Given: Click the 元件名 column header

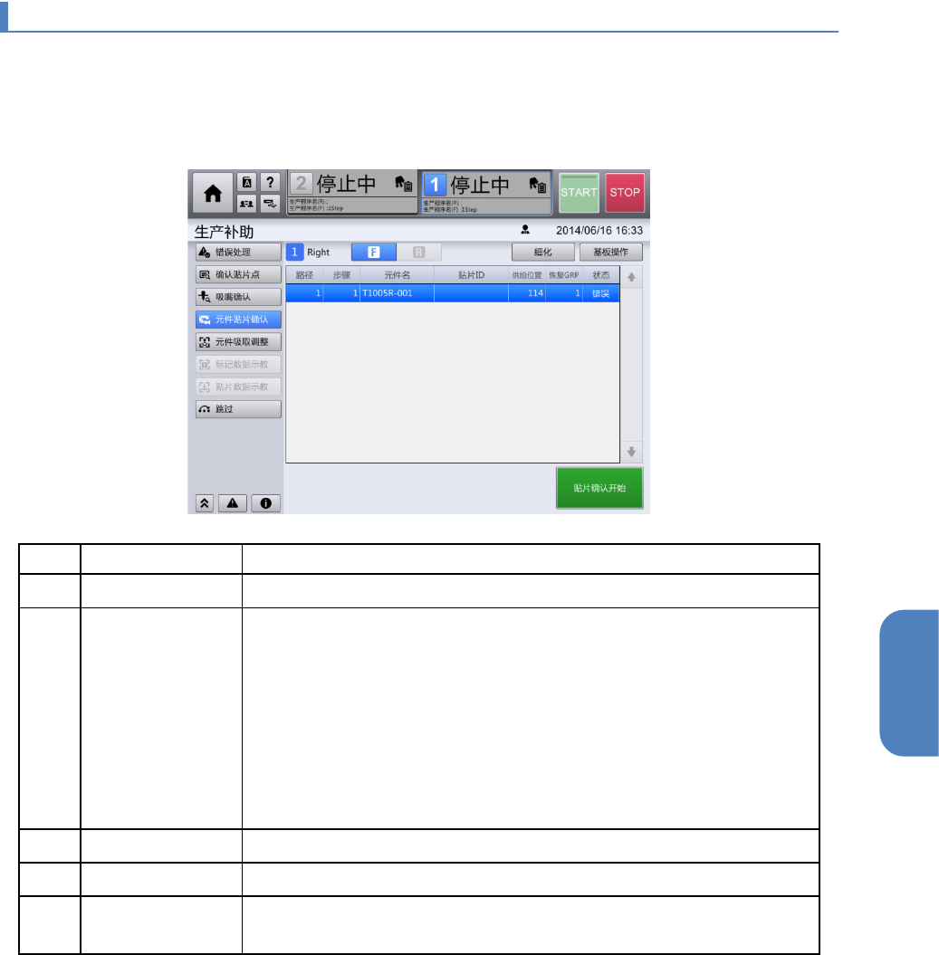Looking at the screenshot, I should (x=397, y=275).
